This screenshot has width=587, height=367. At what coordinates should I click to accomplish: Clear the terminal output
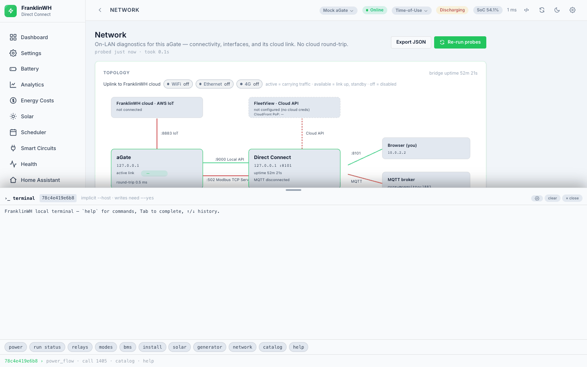[552, 198]
